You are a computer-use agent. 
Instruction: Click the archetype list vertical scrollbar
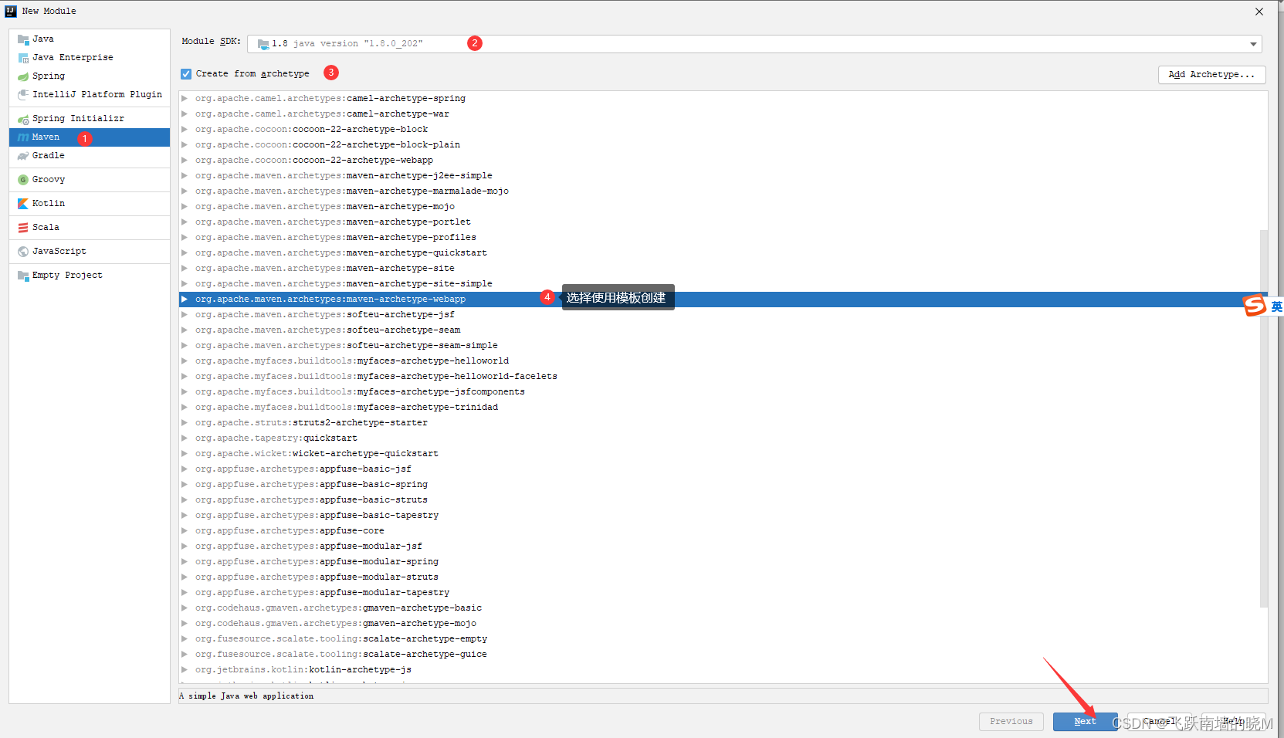(1263, 417)
